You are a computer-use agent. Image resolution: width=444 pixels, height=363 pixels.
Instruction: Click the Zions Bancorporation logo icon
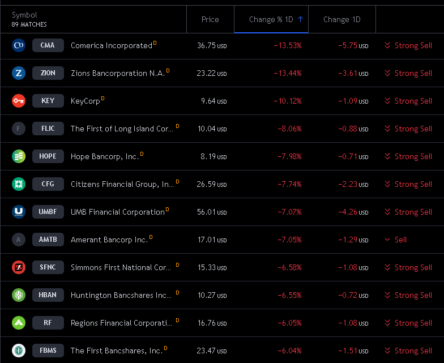point(19,73)
